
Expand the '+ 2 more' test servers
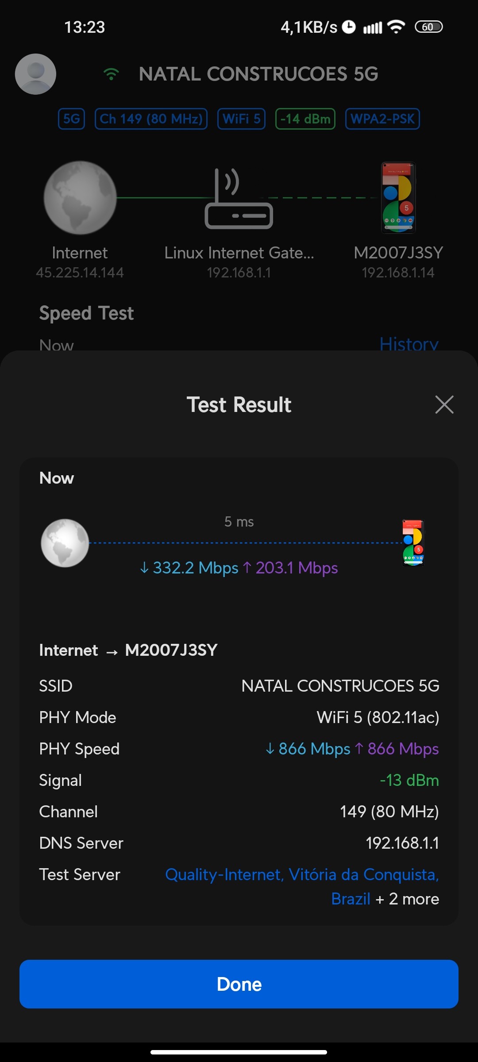click(x=407, y=899)
